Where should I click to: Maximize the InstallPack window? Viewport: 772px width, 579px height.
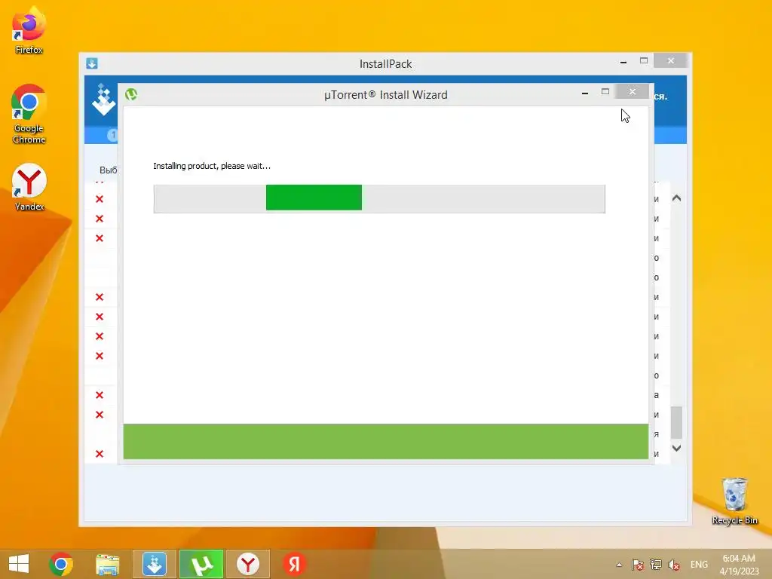click(644, 60)
